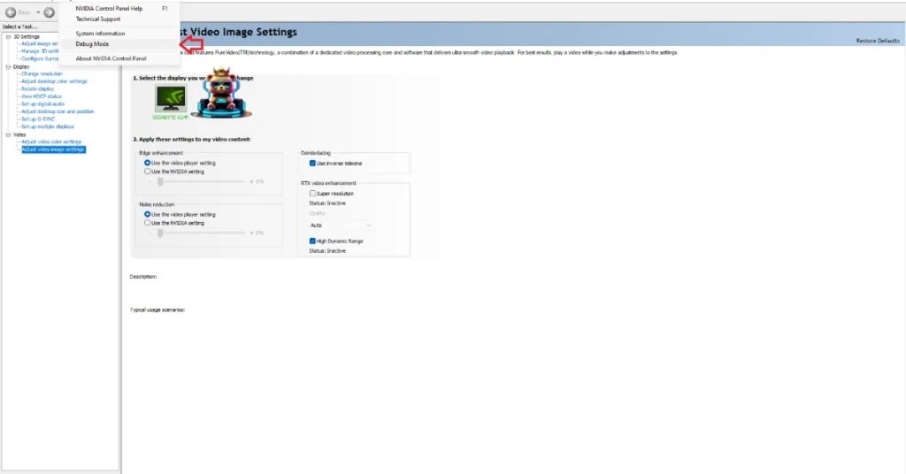Open Adjust desktop color settings task
This screenshot has width=906, height=474.
pyautogui.click(x=54, y=81)
